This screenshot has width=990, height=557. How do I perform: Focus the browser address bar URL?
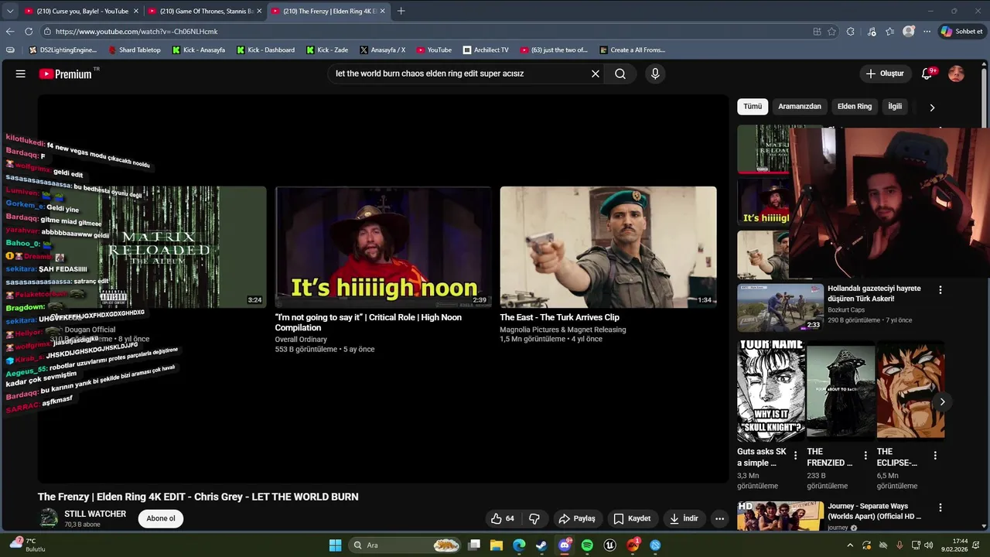[136, 32]
